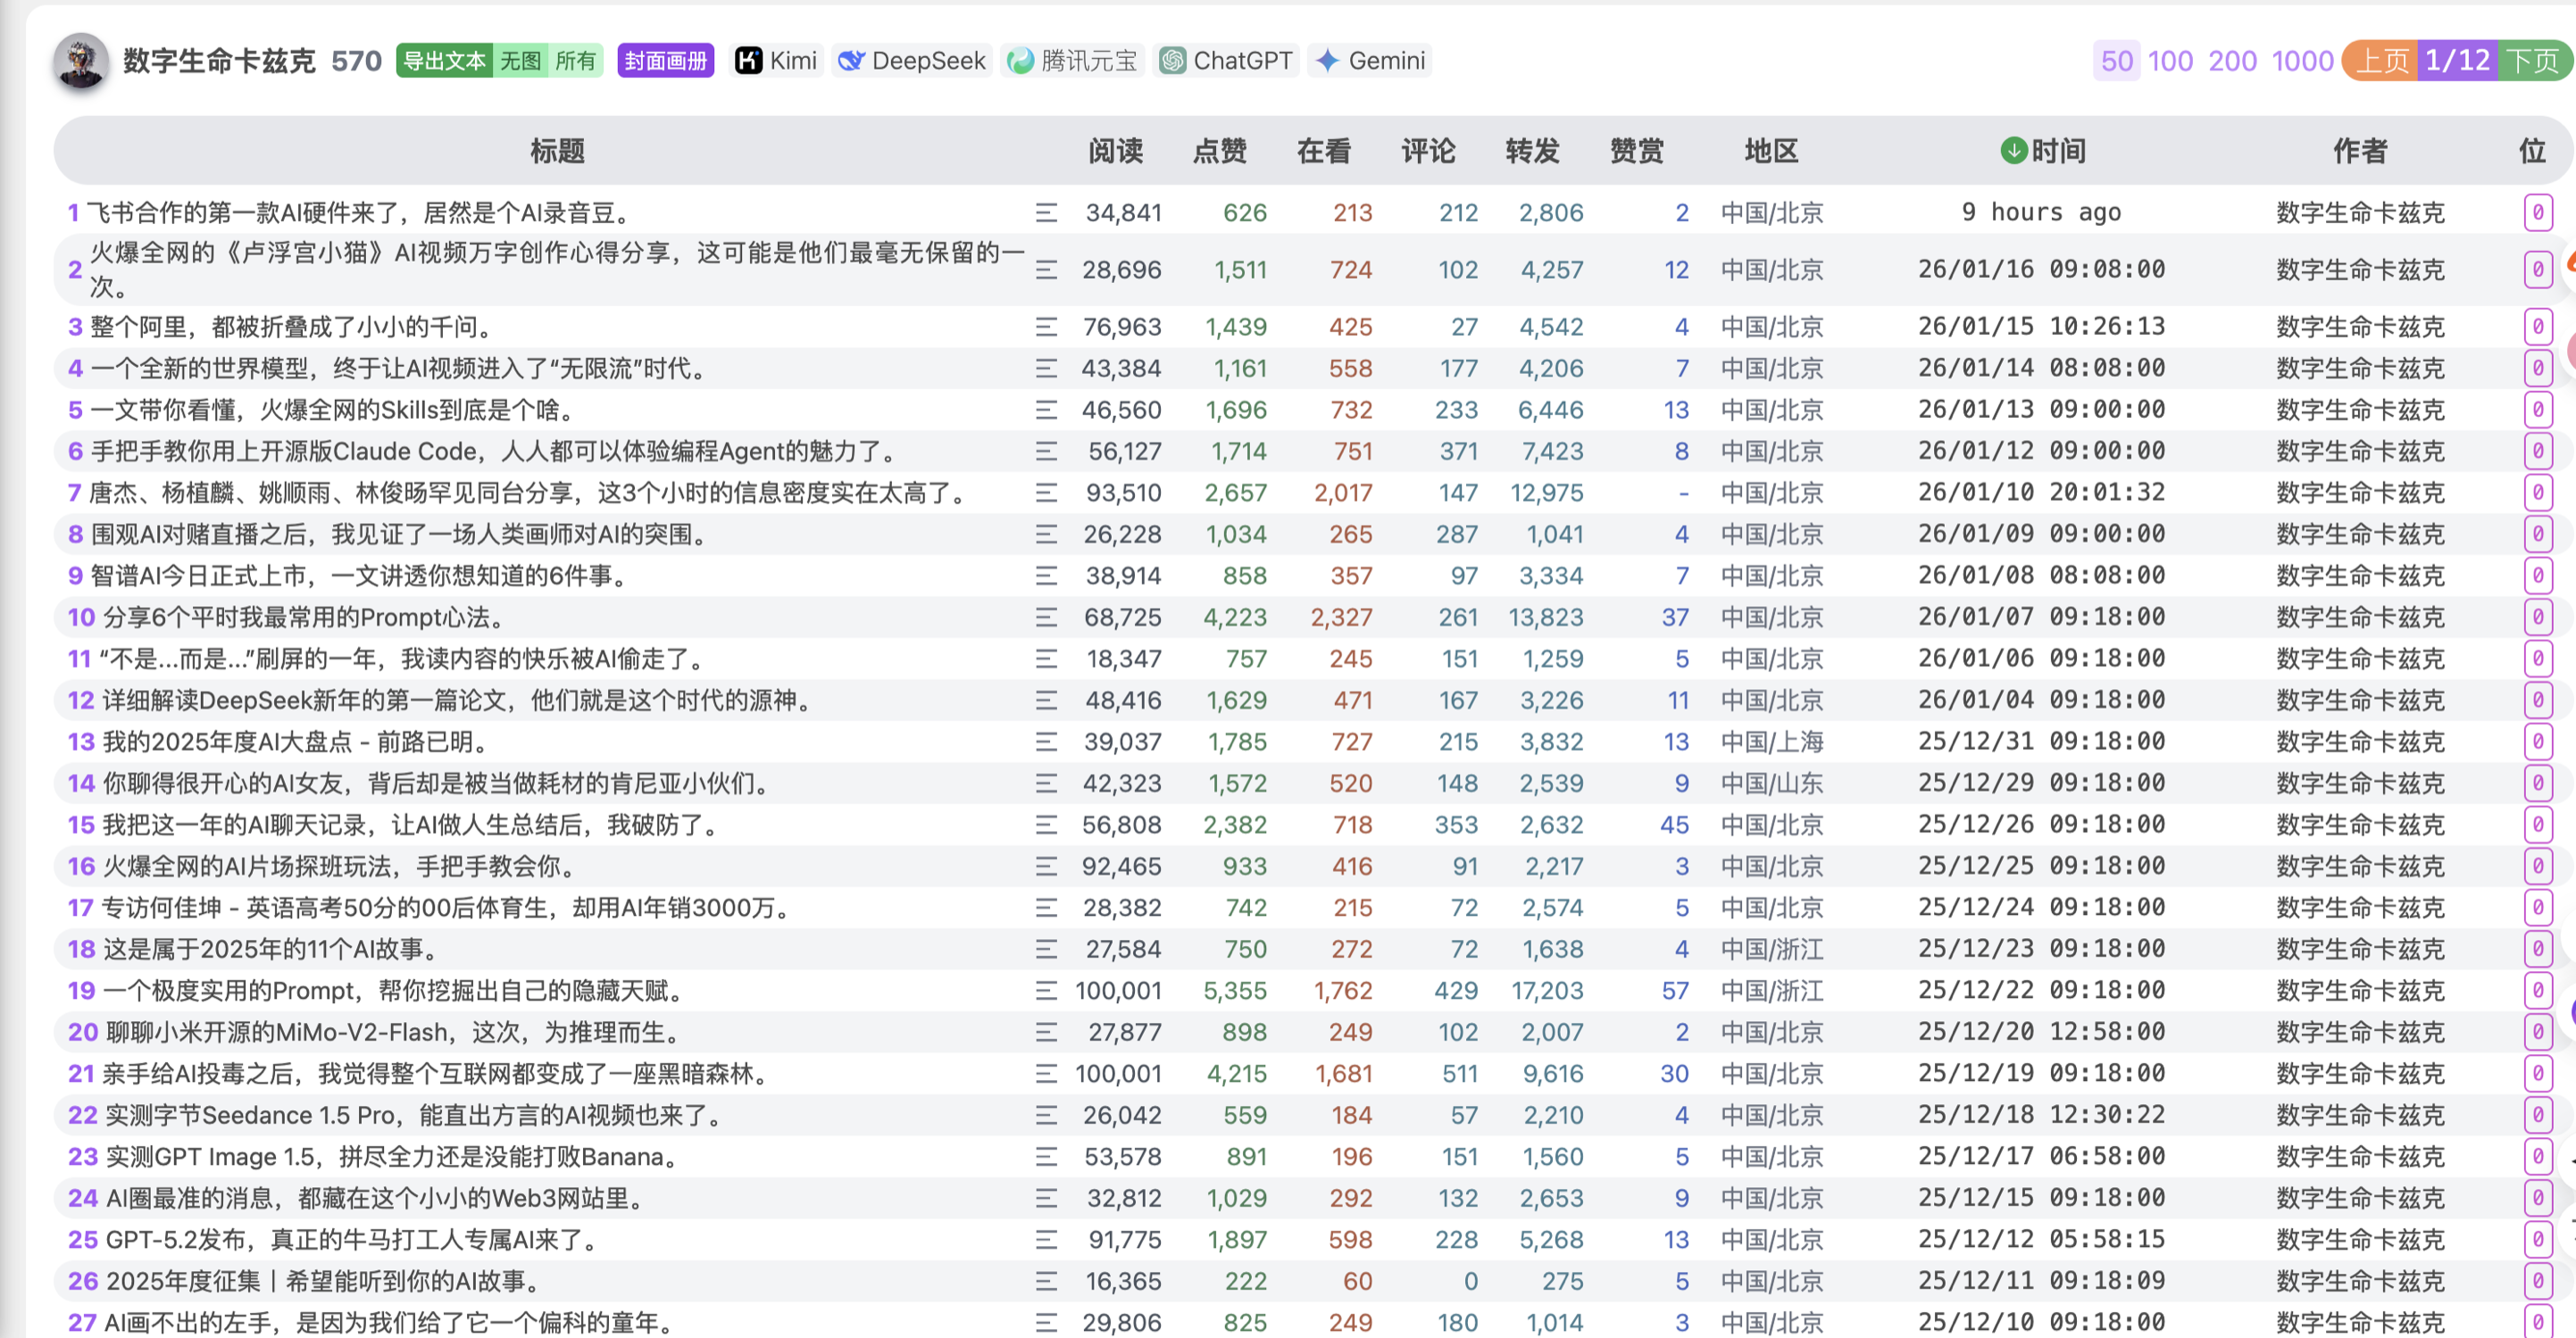Screen dimensions: 2576x1338
Task: Click the Kimi AI icon button
Action: (x=748, y=61)
